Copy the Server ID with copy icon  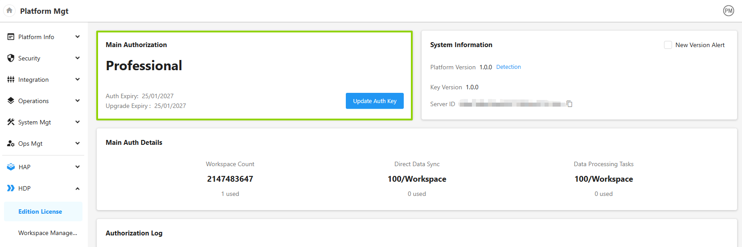click(x=569, y=104)
